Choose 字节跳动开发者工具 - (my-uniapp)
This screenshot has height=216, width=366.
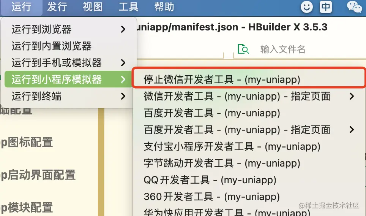pyautogui.click(x=249, y=163)
